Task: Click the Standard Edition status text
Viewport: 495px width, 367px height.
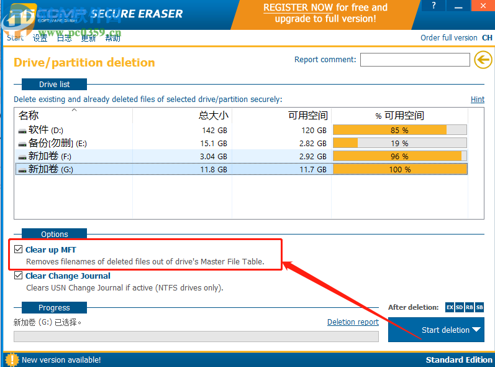Action: [x=459, y=360]
